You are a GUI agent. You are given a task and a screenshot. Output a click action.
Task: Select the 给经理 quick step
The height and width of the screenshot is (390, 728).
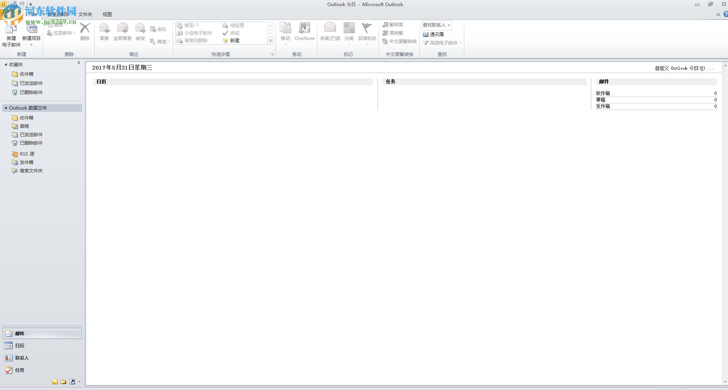pos(233,25)
